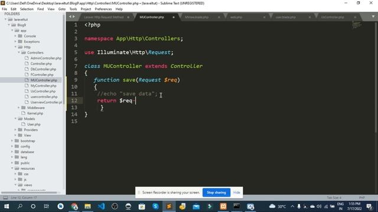Activate Sublime Text taskbar icon
378x212 pixels.
[x=169, y=206]
